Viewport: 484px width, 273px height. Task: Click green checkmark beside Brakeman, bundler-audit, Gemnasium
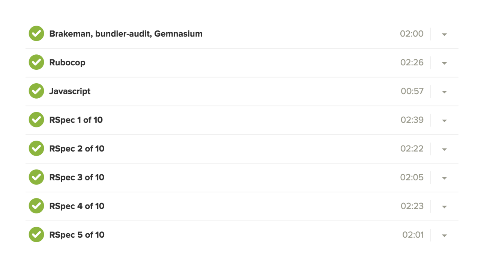pyautogui.click(x=36, y=34)
